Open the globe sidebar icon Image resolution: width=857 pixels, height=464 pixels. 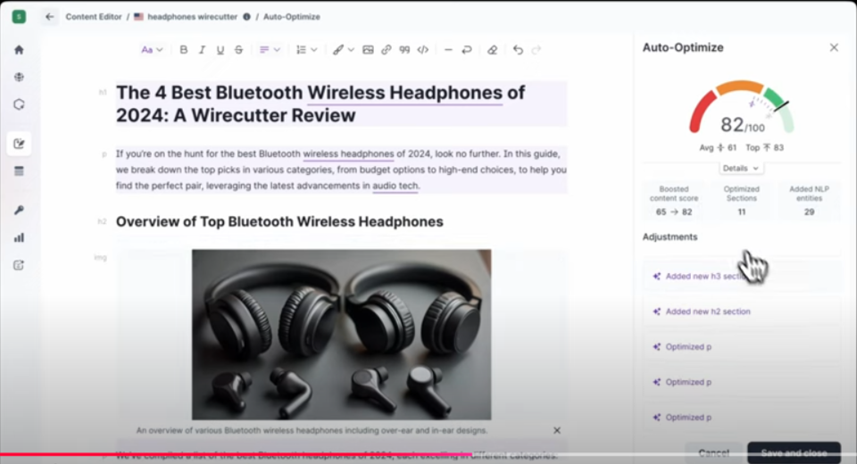pyautogui.click(x=19, y=77)
